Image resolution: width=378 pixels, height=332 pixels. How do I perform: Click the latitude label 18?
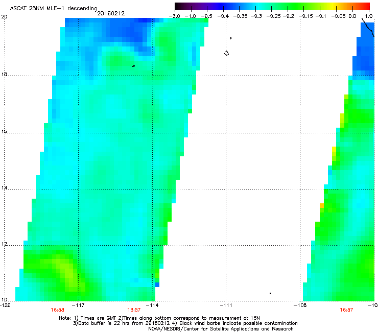[x=4, y=74]
